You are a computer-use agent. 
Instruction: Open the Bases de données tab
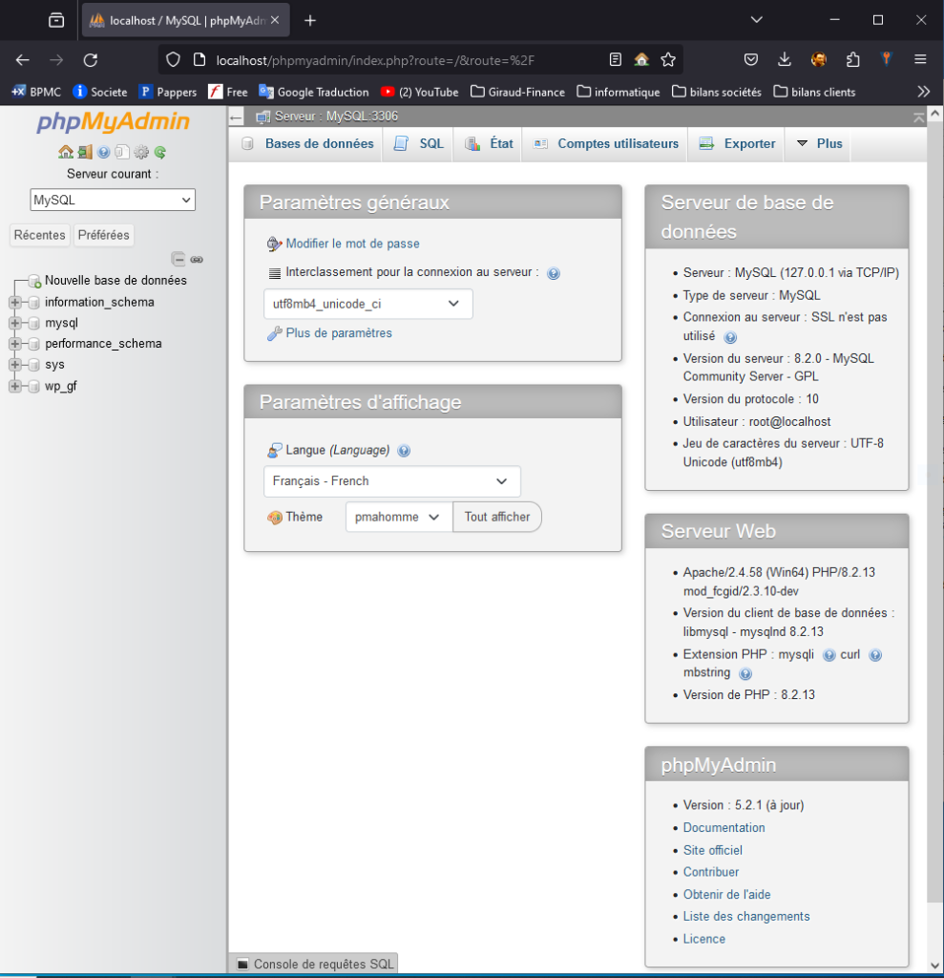(308, 144)
